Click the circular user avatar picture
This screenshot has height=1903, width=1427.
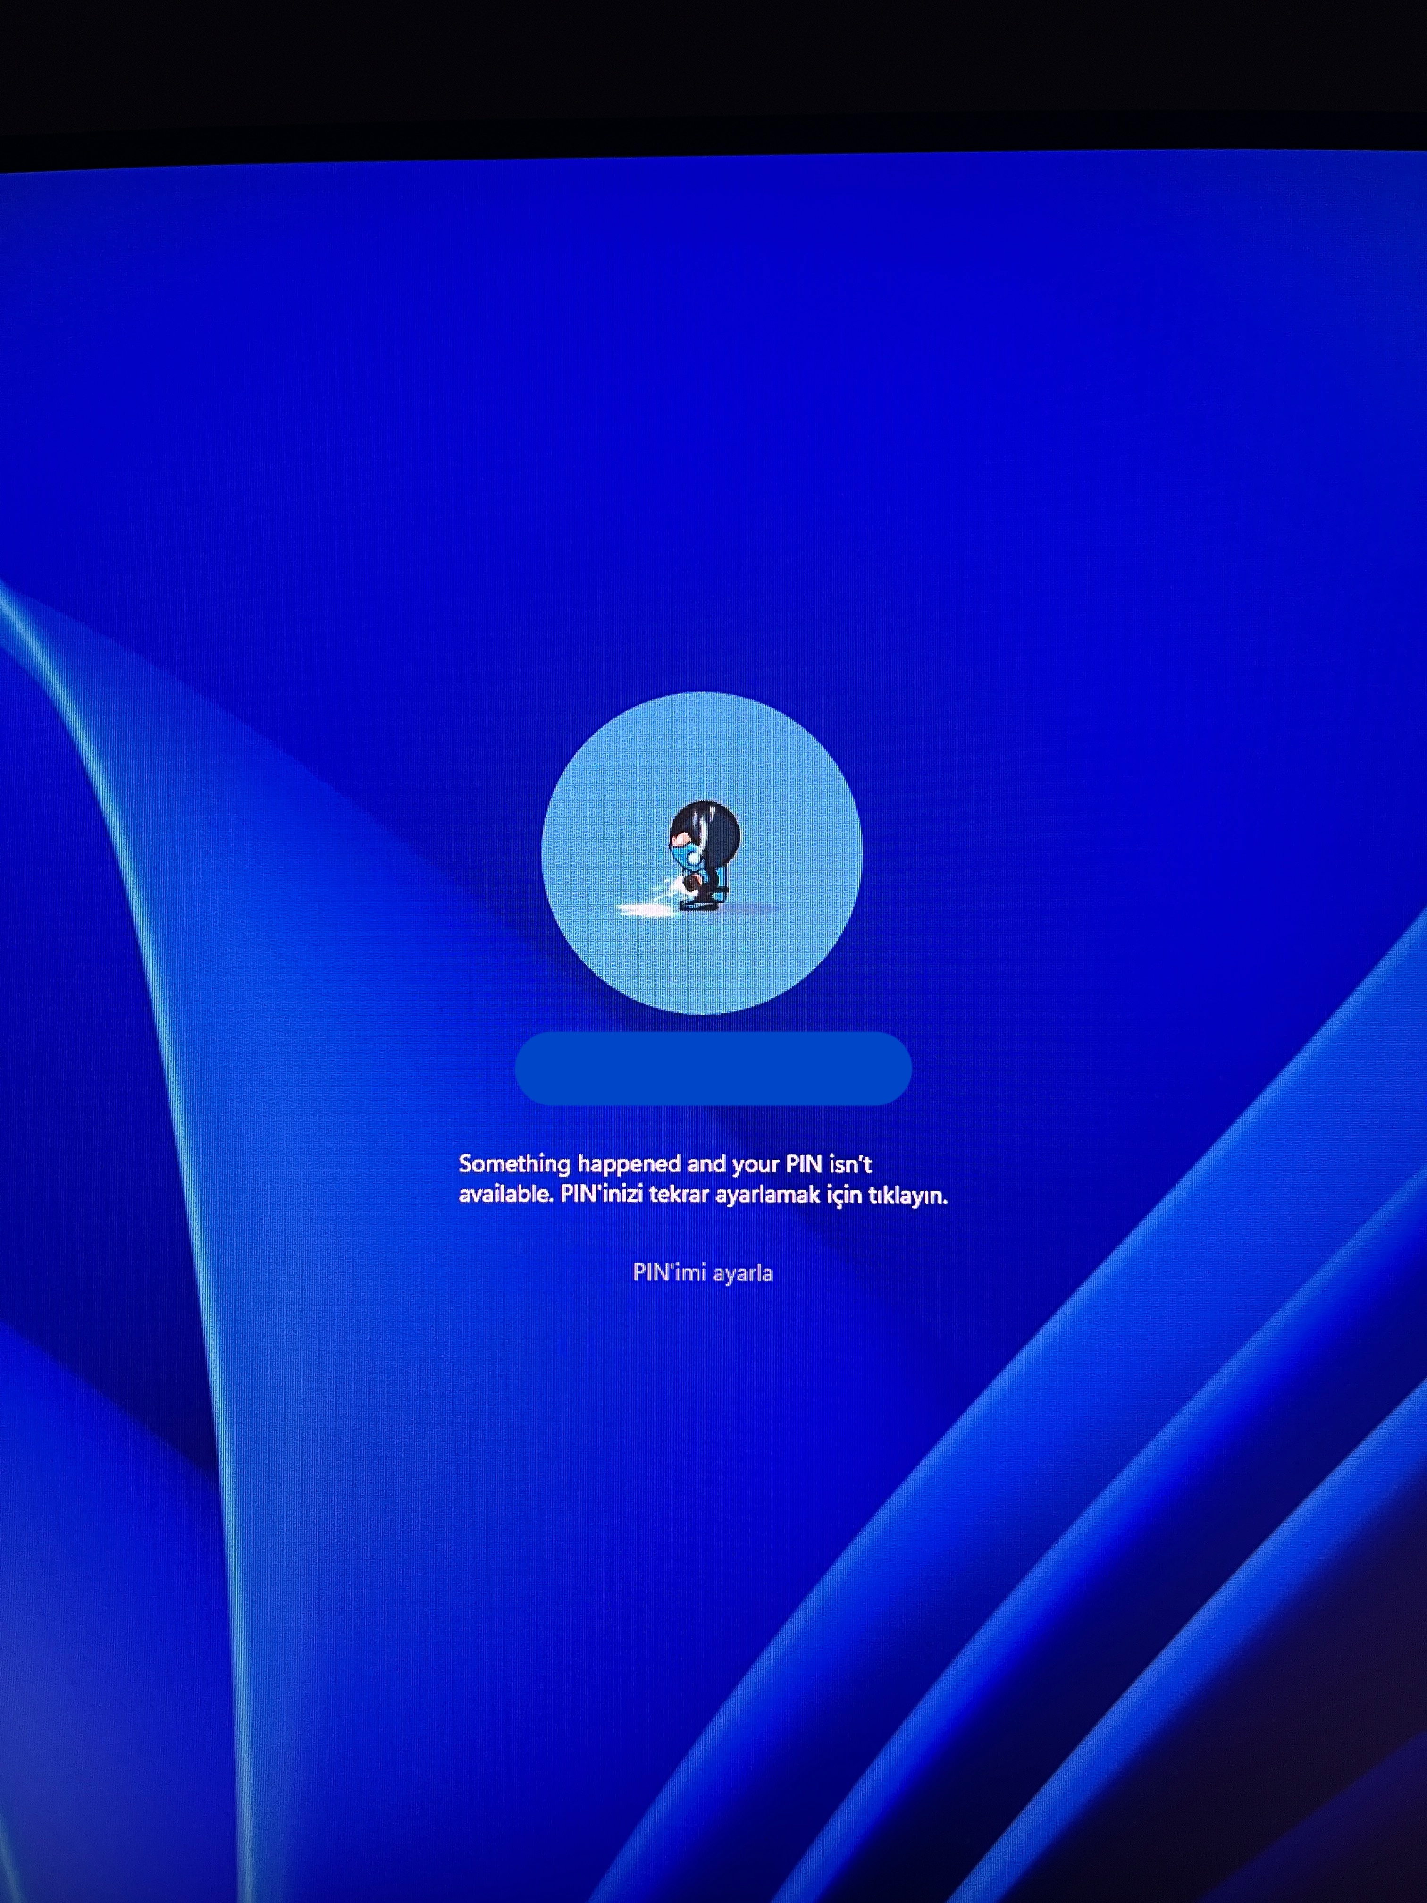701,852
